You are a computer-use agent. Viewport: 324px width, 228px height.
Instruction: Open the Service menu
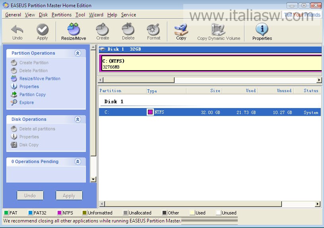[x=128, y=15]
